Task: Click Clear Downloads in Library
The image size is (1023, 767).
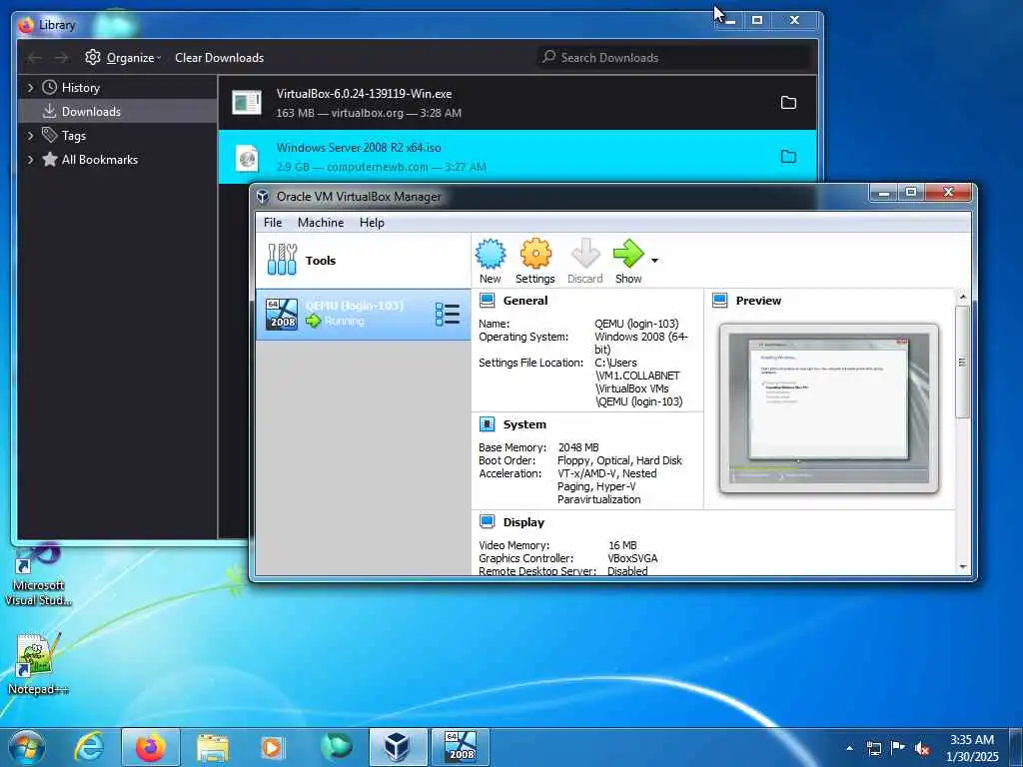Action: tap(219, 57)
